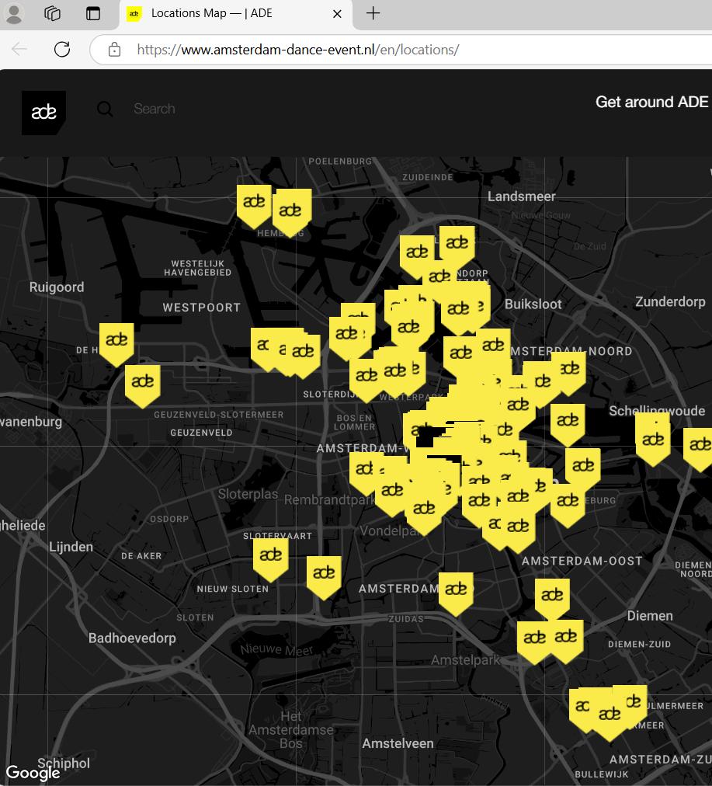Click the ADE marker below Slotervaart label
Screen dimensions: 712x786
pos(270,559)
